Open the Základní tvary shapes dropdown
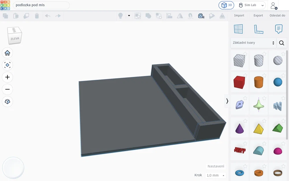The image size is (289, 181). pyautogui.click(x=253, y=43)
